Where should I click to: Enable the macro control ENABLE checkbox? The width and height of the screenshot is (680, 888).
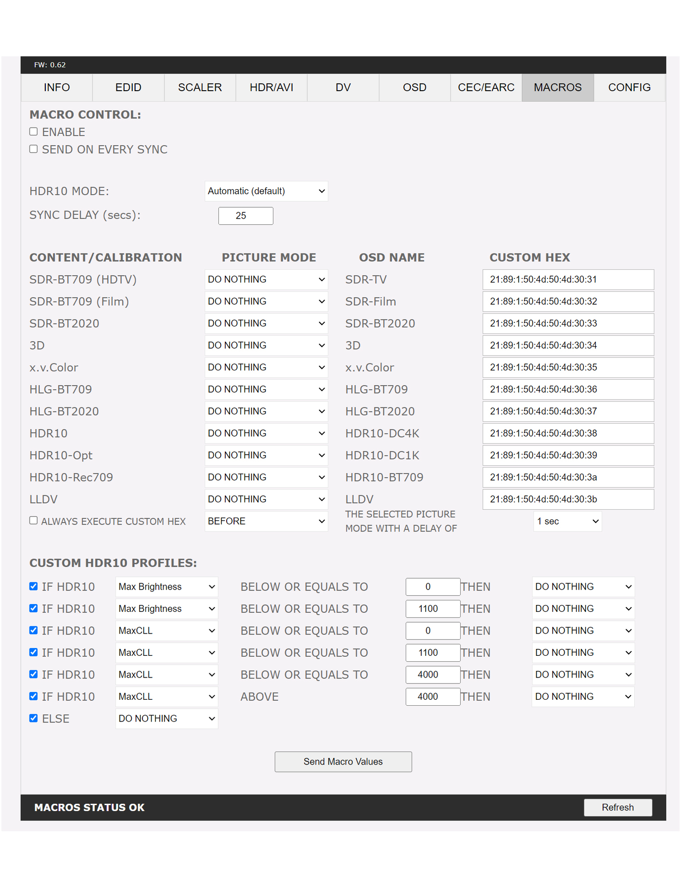tap(33, 132)
